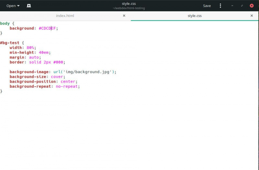Click the min-height 40em value

tap(44, 53)
